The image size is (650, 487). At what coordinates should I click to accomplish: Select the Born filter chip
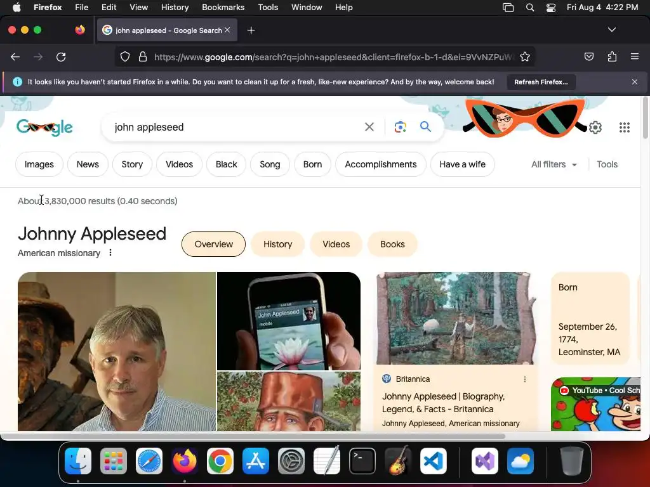[x=312, y=164]
